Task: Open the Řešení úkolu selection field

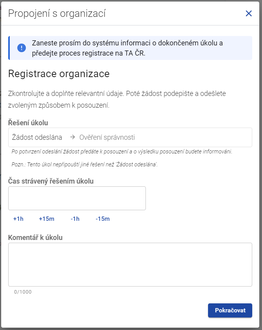Action: pos(130,137)
